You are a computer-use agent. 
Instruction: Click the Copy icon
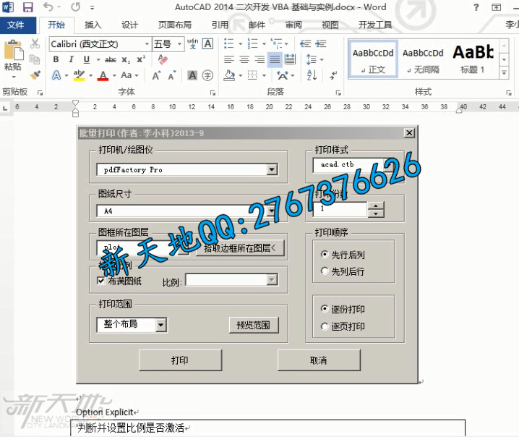tap(35, 59)
